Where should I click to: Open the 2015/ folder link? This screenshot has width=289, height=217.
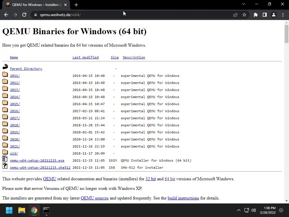click(x=15, y=104)
